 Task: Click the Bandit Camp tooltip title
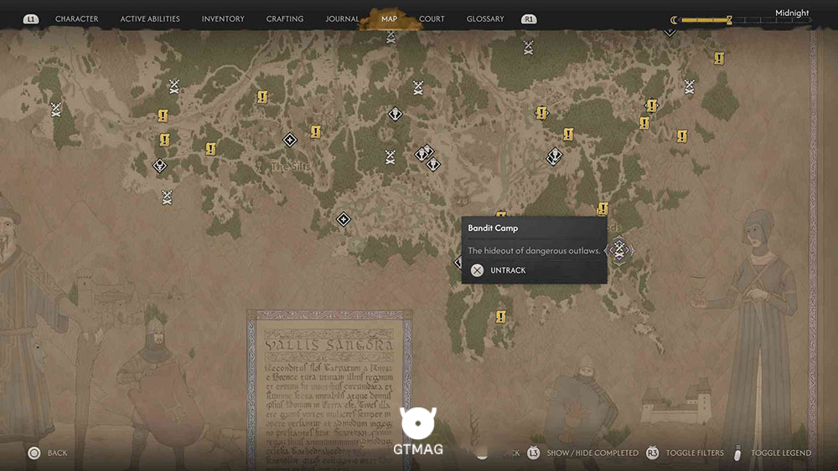click(x=493, y=228)
